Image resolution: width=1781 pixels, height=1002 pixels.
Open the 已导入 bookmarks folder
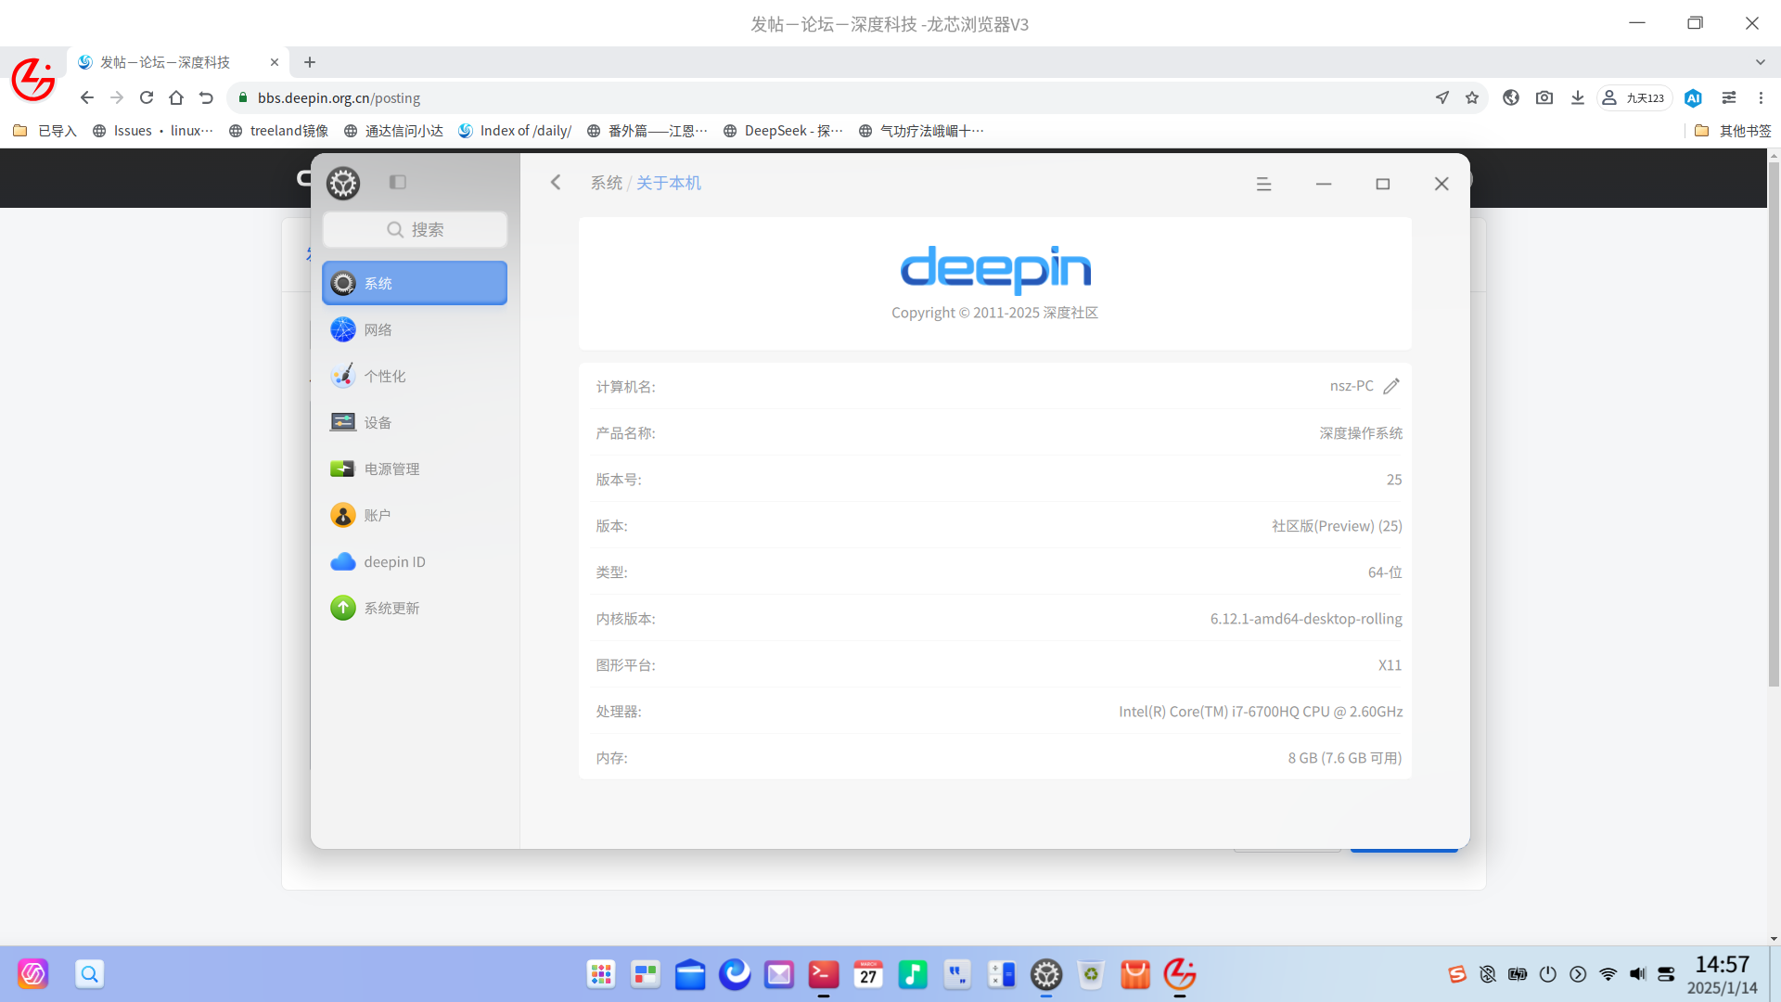click(45, 131)
